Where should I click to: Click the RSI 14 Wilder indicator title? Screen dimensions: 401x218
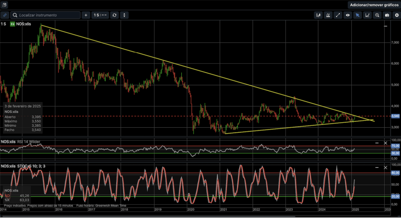coord(29,141)
